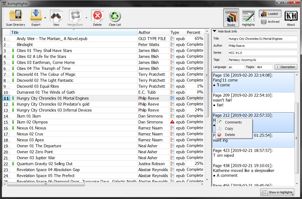Click the 65% cell of The Martian
The height and width of the screenshot is (199, 302).
(x=195, y=38)
